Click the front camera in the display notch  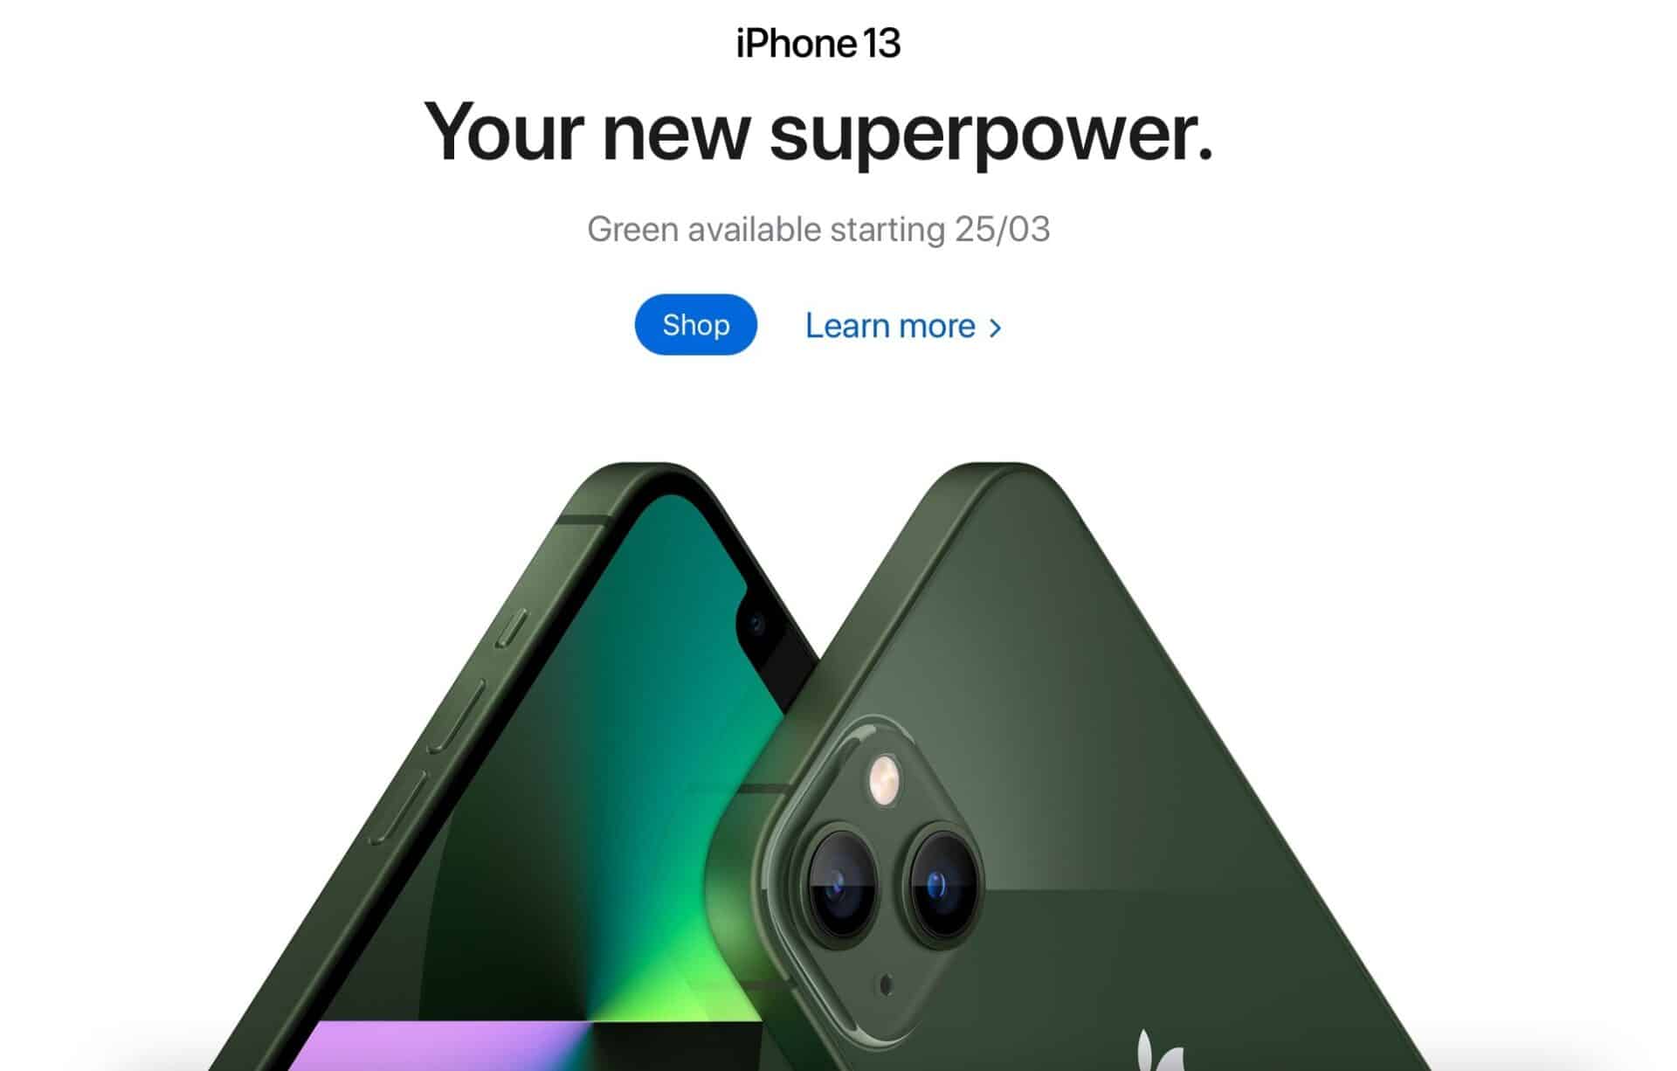[x=756, y=624]
